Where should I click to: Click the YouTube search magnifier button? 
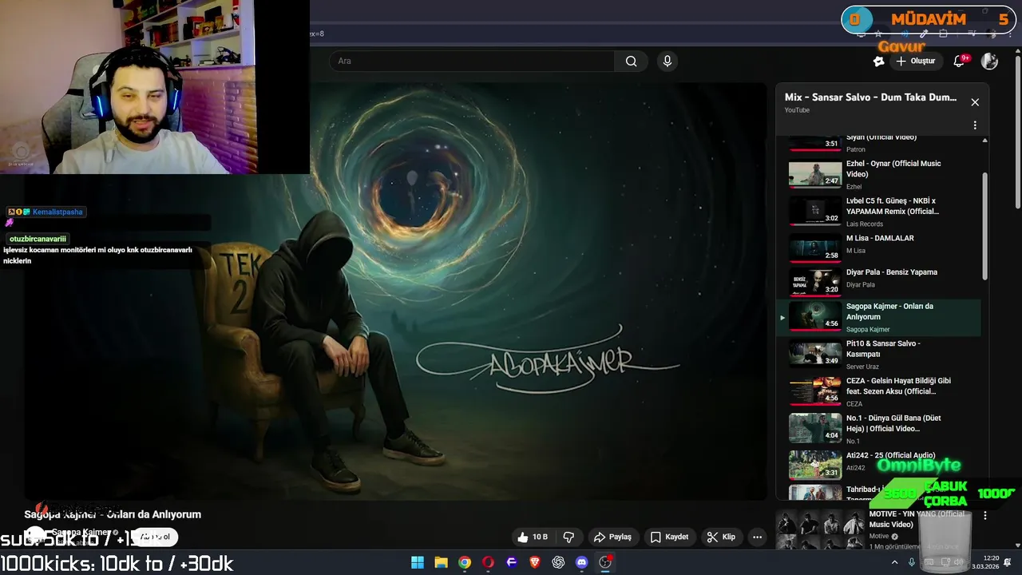631,61
